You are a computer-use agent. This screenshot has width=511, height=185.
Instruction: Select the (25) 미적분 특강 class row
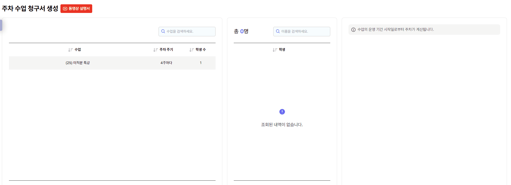[x=78, y=63]
